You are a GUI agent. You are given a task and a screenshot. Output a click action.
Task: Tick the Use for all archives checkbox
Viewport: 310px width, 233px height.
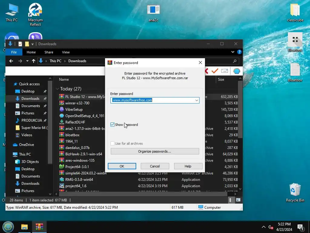tap(112, 144)
